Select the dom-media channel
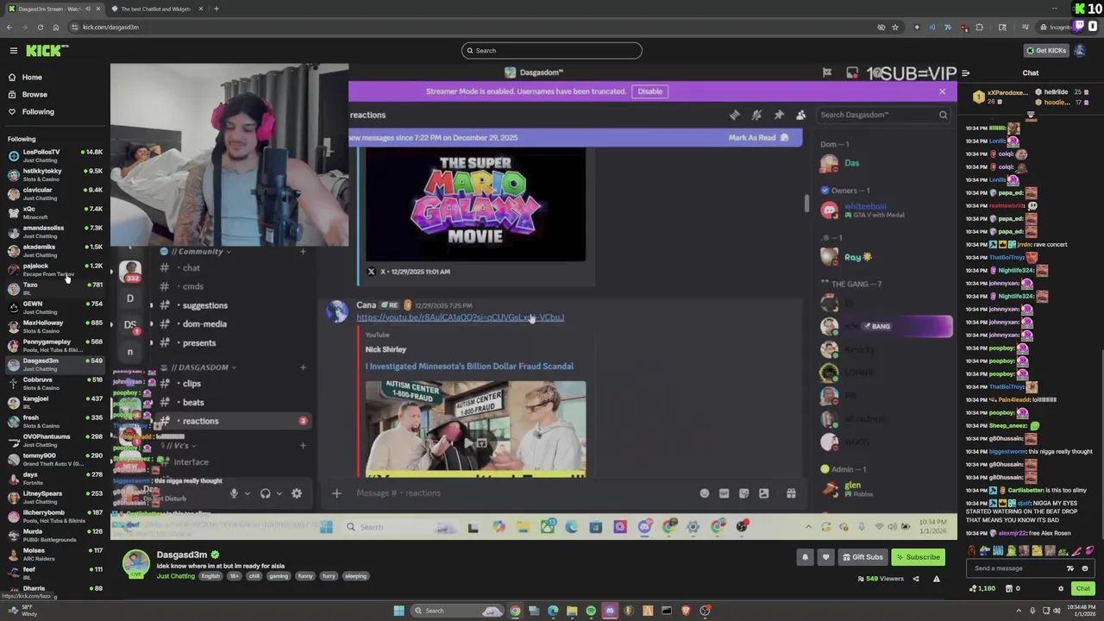 [x=204, y=324]
